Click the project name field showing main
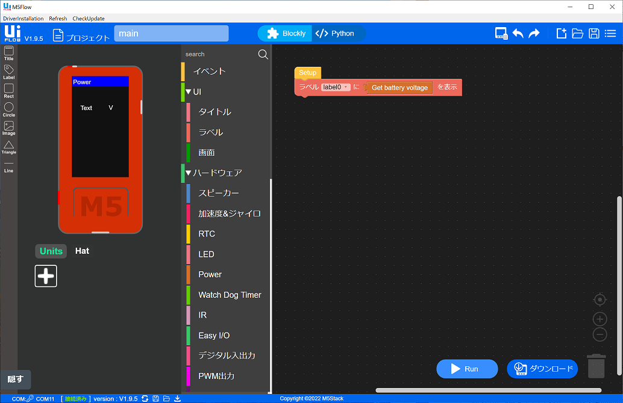 click(171, 34)
